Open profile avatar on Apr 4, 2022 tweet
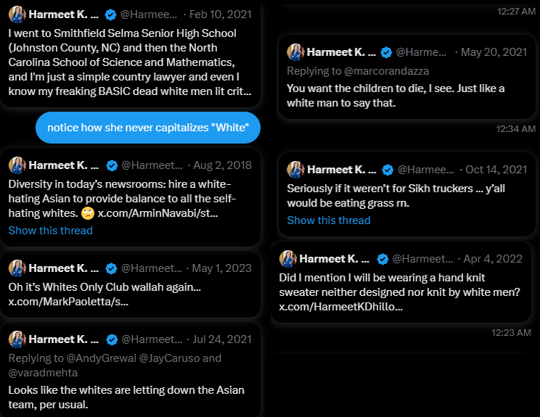 pos(288,259)
